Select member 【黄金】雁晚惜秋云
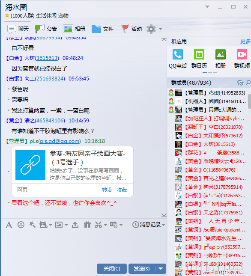 click(x=209, y=161)
